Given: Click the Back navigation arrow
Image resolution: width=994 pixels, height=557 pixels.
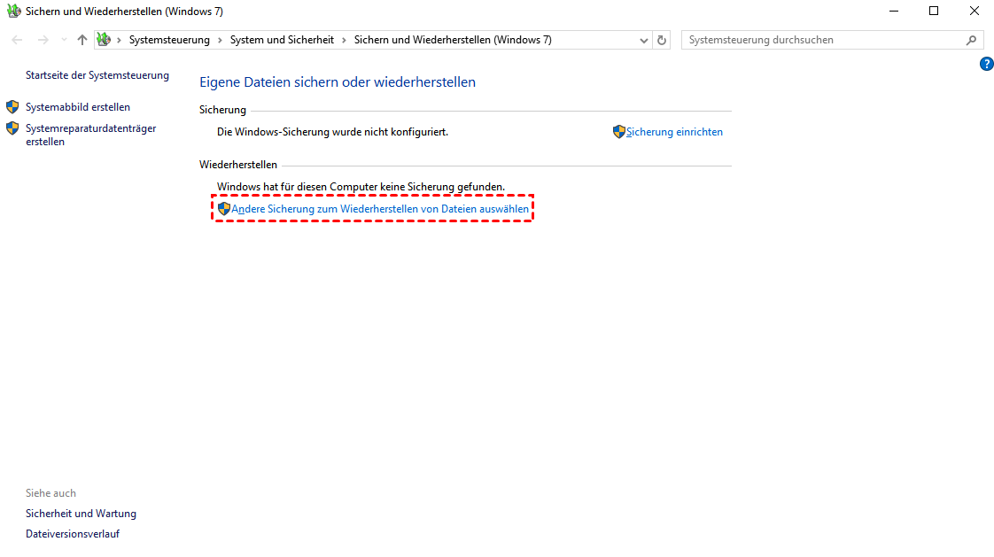Looking at the screenshot, I should (18, 40).
